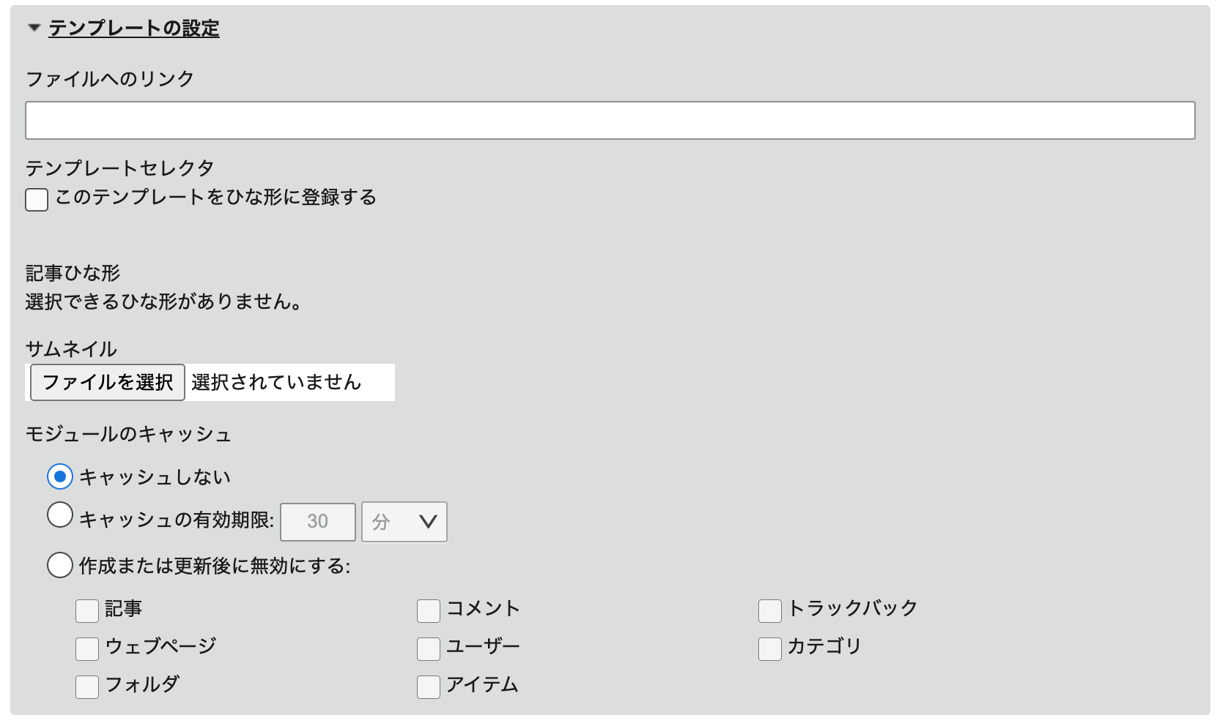Screen dimensions: 1228x726
Task: Click the ファイルを選択 button
Action: pos(107,382)
